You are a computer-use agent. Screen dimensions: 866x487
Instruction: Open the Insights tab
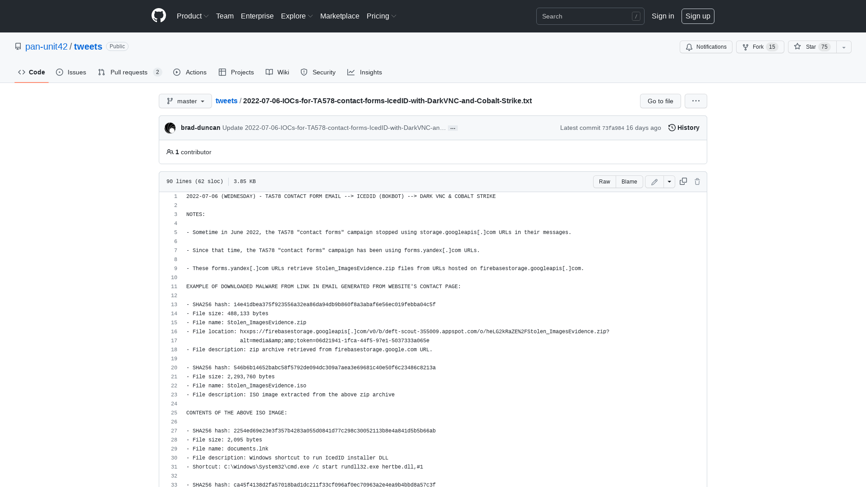tap(364, 72)
